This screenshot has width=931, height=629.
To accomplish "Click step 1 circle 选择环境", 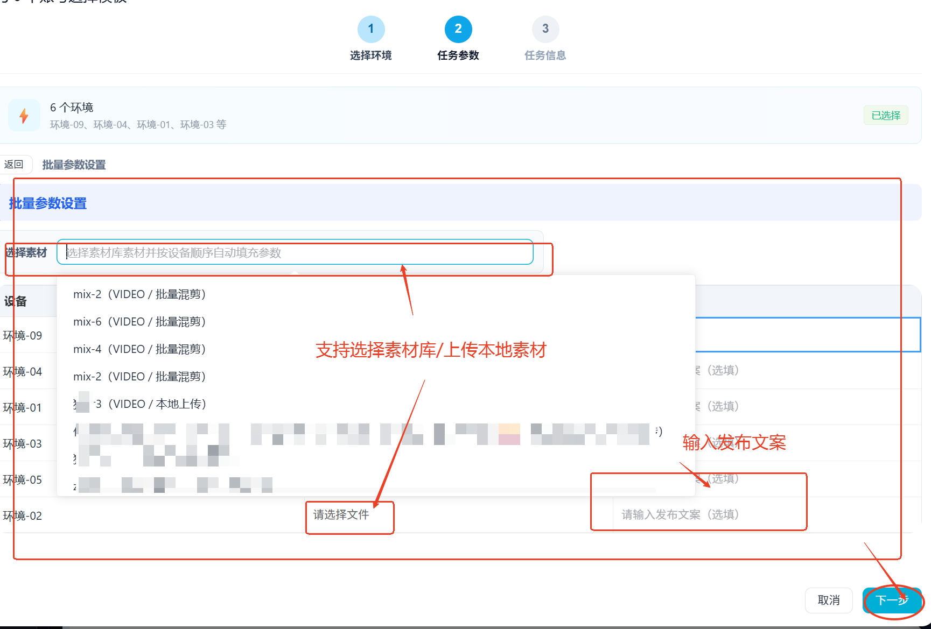I will click(x=371, y=29).
